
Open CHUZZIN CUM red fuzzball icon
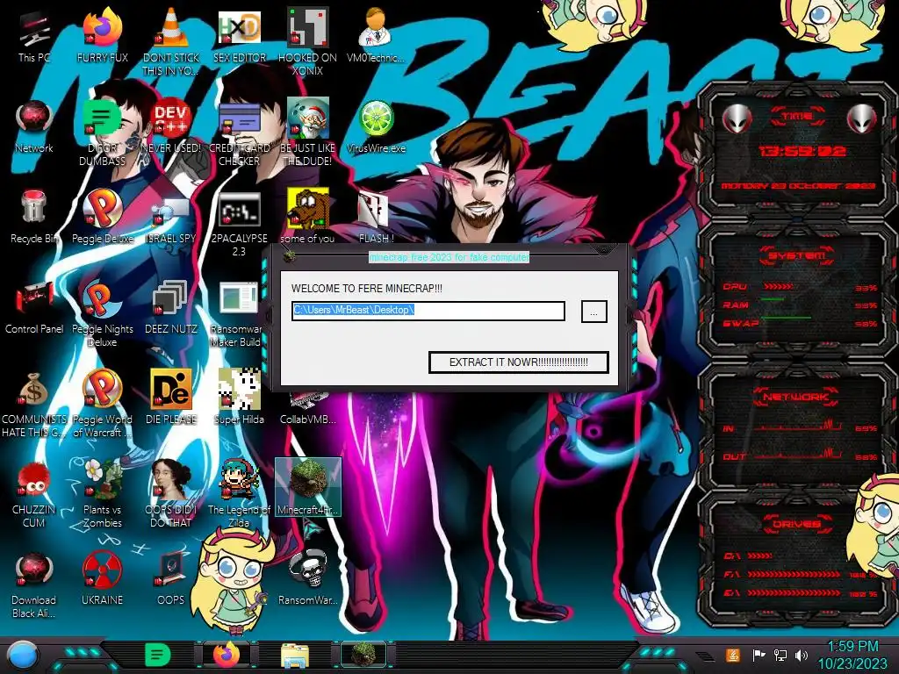tap(34, 494)
